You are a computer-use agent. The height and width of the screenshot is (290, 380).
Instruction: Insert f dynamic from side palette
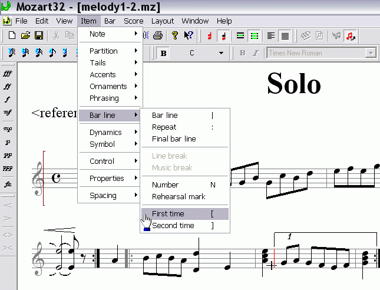(x=8, y=100)
